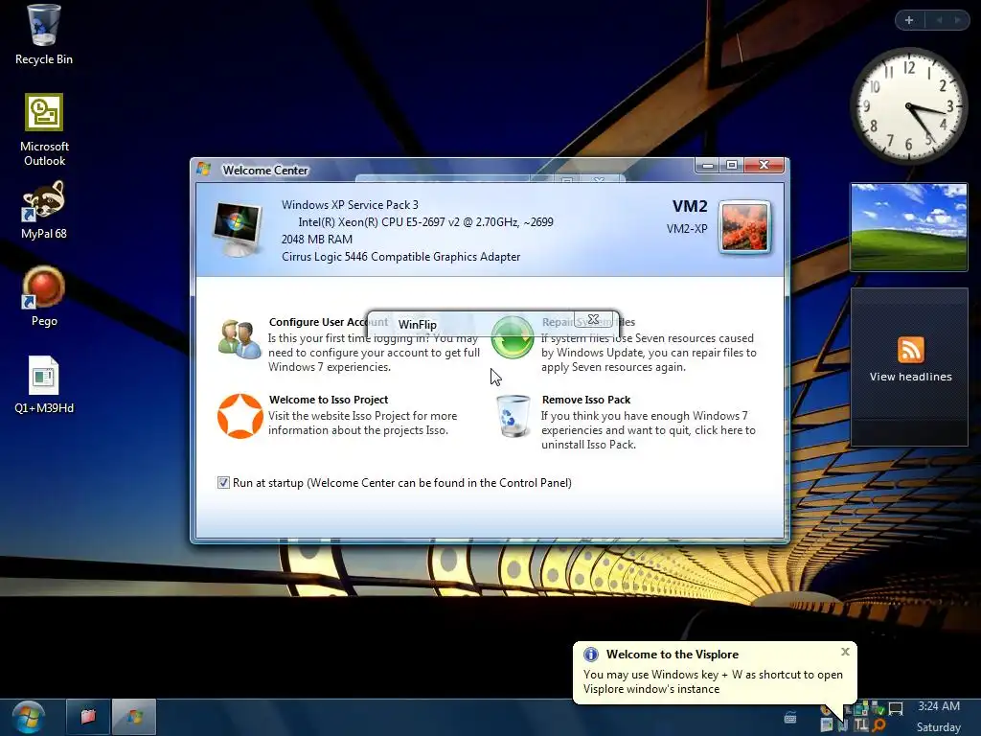Click the orange magnifier tray icon

pos(879,724)
